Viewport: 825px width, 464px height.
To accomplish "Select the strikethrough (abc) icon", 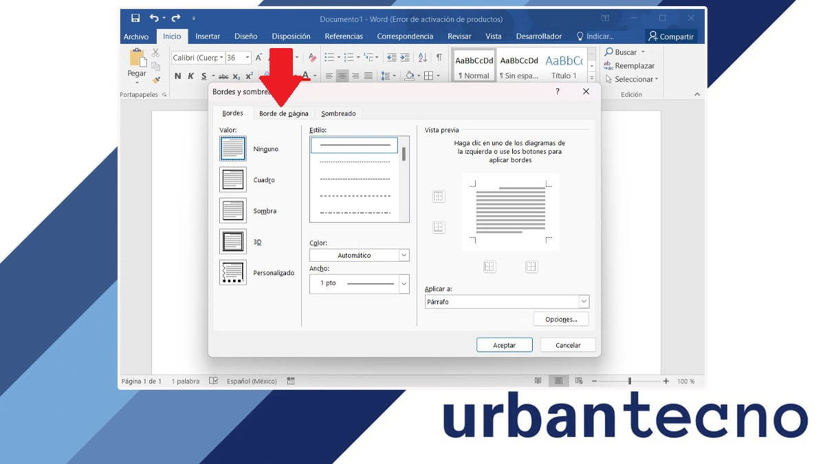I will [223, 76].
